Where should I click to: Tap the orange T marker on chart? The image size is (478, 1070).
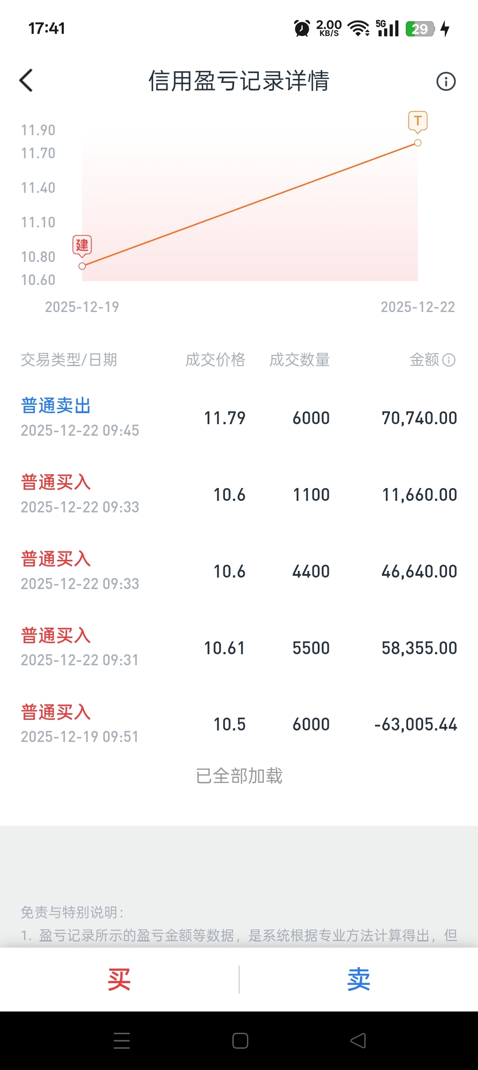pyautogui.click(x=418, y=121)
